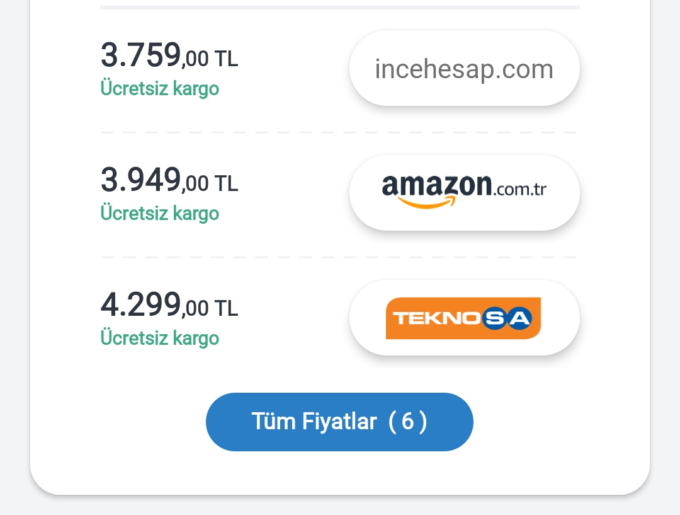Open the amazon.com.tr store logo button
The height and width of the screenshot is (515, 680).
(464, 192)
